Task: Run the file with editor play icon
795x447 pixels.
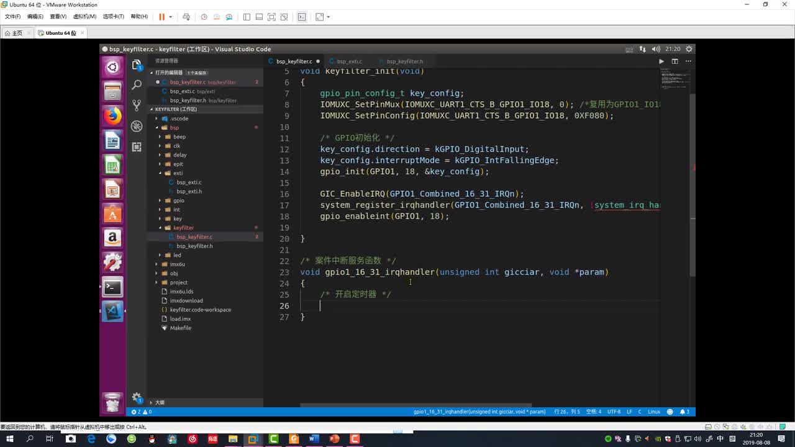Action: tap(661, 61)
